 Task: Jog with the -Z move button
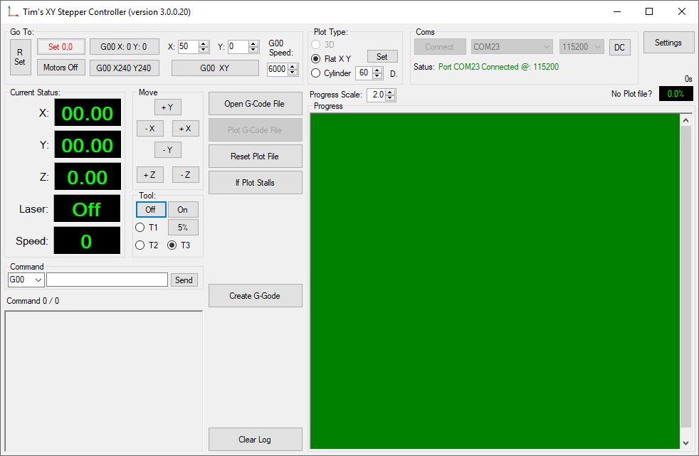coord(186,175)
